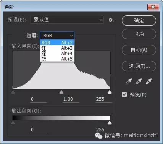Click the 自动(A) button
163x144 pixels.
139,50
